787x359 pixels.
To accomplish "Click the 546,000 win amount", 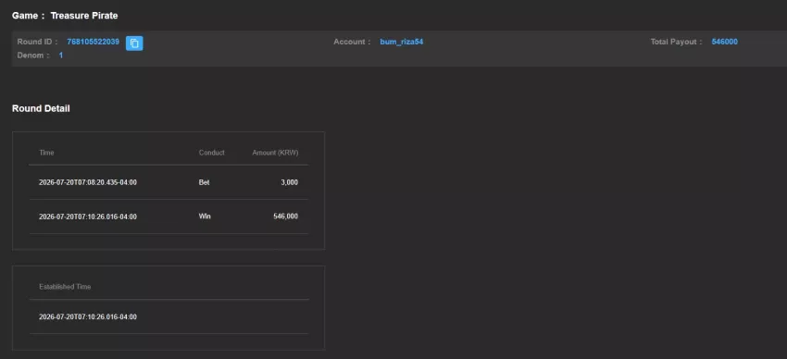I will click(x=285, y=217).
